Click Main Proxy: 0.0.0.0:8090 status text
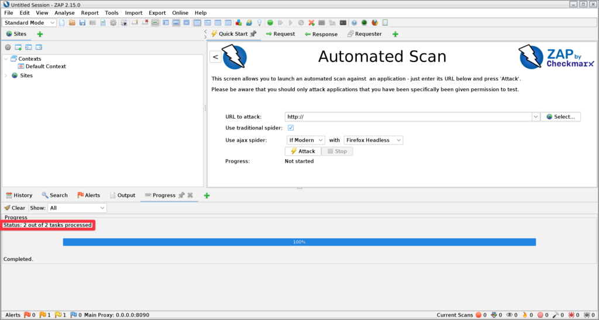 point(116,315)
